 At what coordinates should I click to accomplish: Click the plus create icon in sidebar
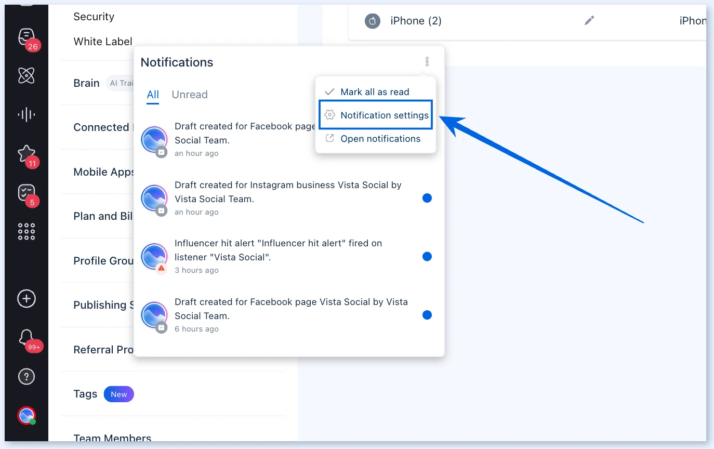[27, 299]
